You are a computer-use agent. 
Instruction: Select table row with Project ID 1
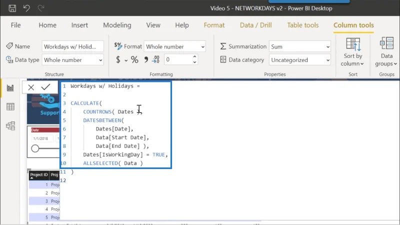(x=44, y=184)
